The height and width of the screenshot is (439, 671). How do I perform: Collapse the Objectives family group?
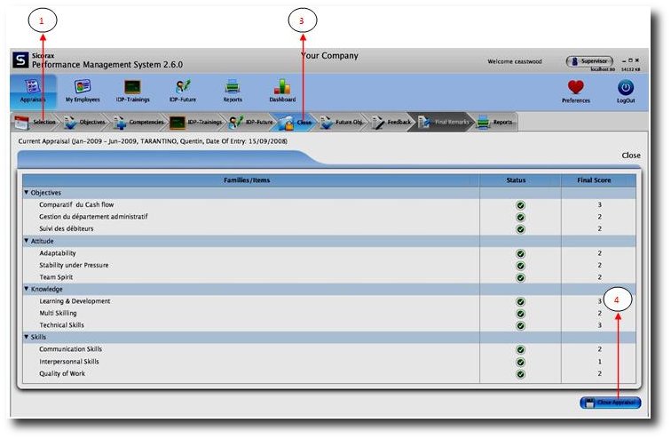[x=27, y=193]
